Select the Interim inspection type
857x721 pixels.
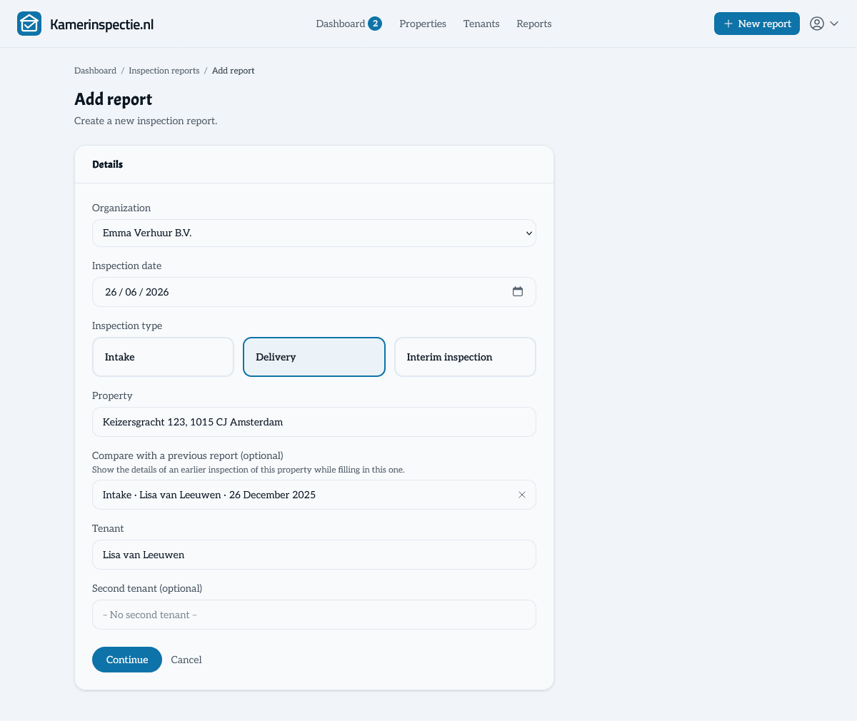465,357
